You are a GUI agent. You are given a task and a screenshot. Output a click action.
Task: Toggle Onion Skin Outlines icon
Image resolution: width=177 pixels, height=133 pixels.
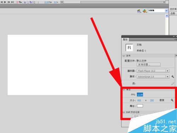[x=28, y=2]
